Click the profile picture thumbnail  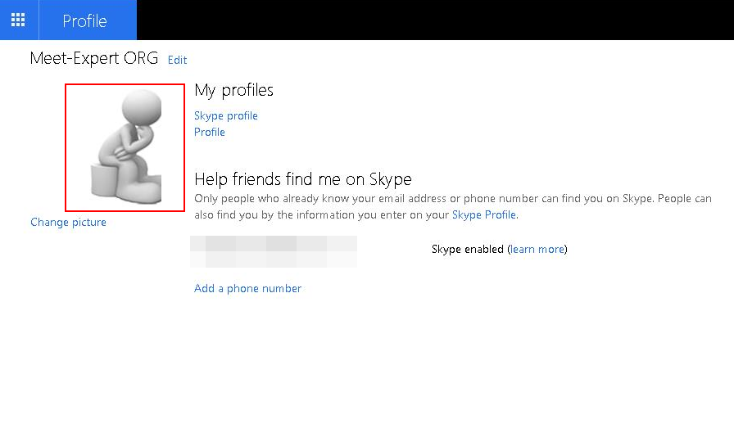[125, 147]
